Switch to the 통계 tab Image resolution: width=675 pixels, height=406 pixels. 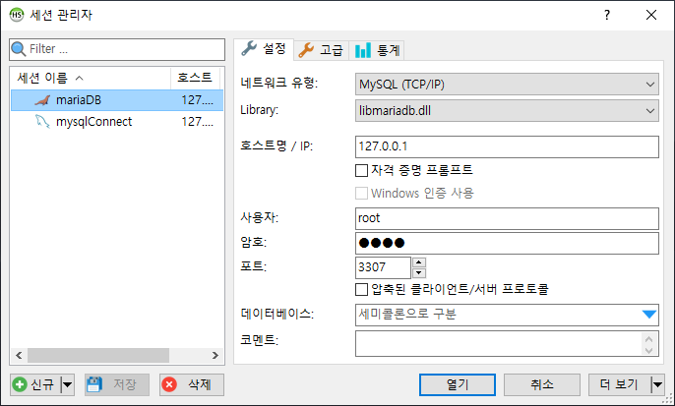pyautogui.click(x=377, y=50)
